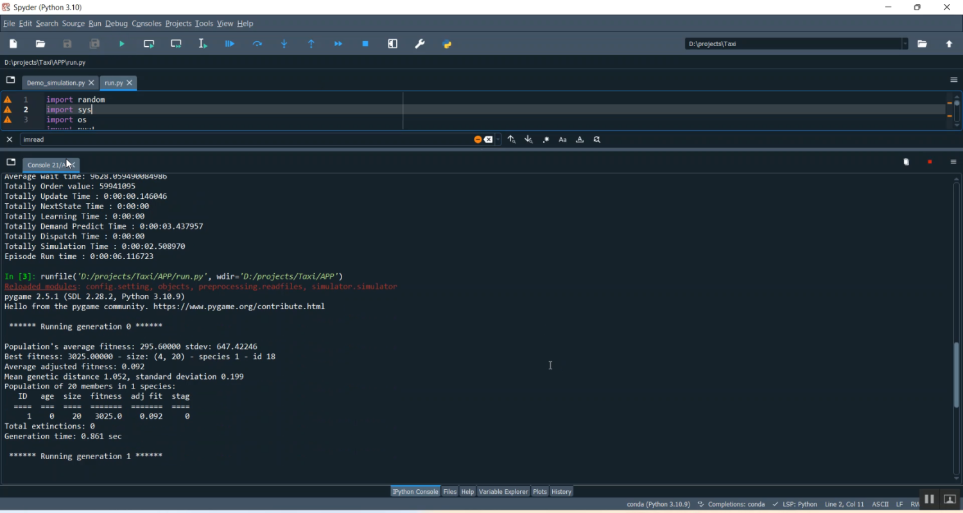The width and height of the screenshot is (963, 513).
Task: Remove all variables from the console namespace
Action: point(907,162)
